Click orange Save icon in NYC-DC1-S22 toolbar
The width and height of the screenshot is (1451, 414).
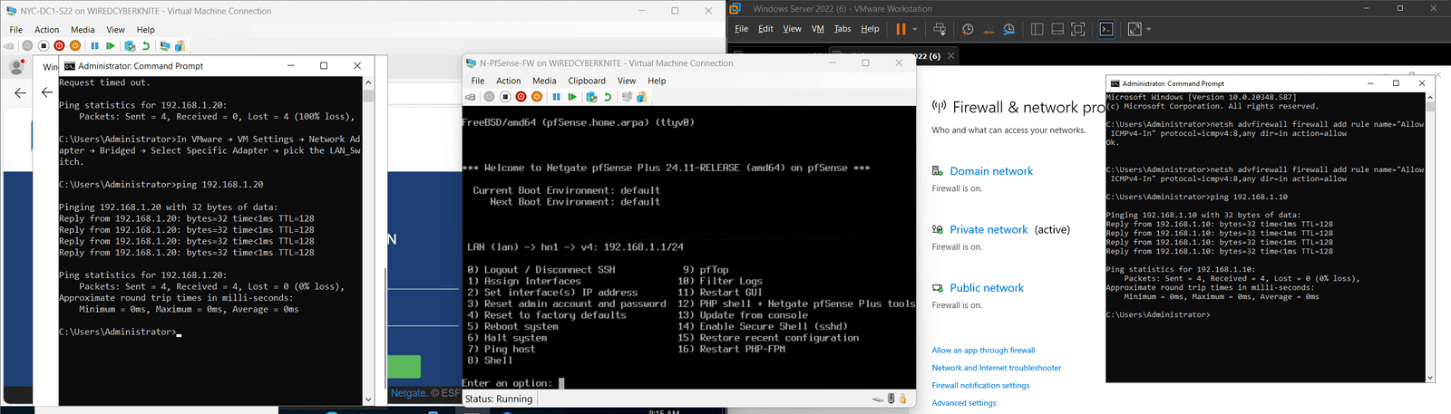click(75, 45)
